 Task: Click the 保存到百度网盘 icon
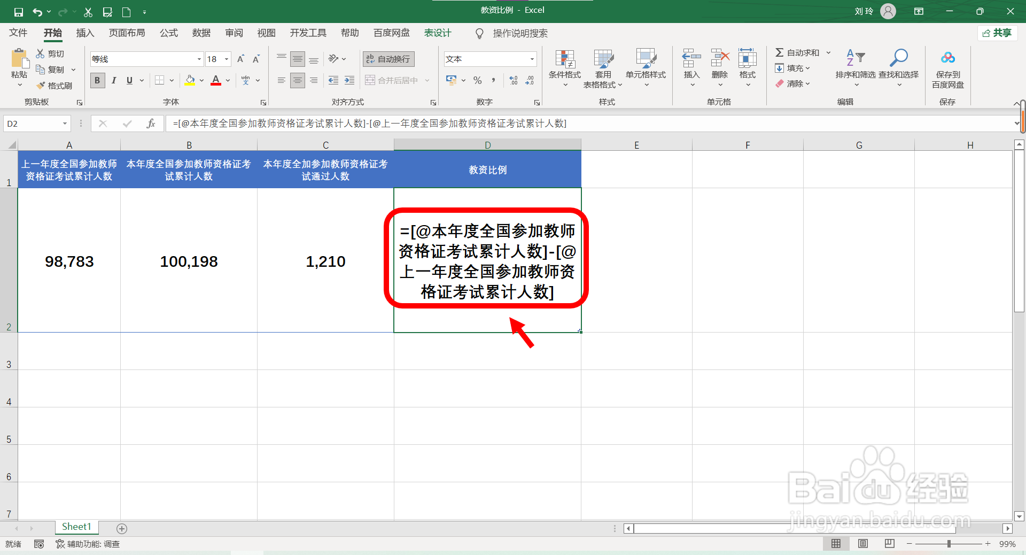pyautogui.click(x=947, y=68)
